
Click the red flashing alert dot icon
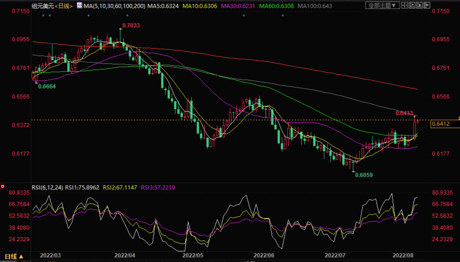(3, 186)
